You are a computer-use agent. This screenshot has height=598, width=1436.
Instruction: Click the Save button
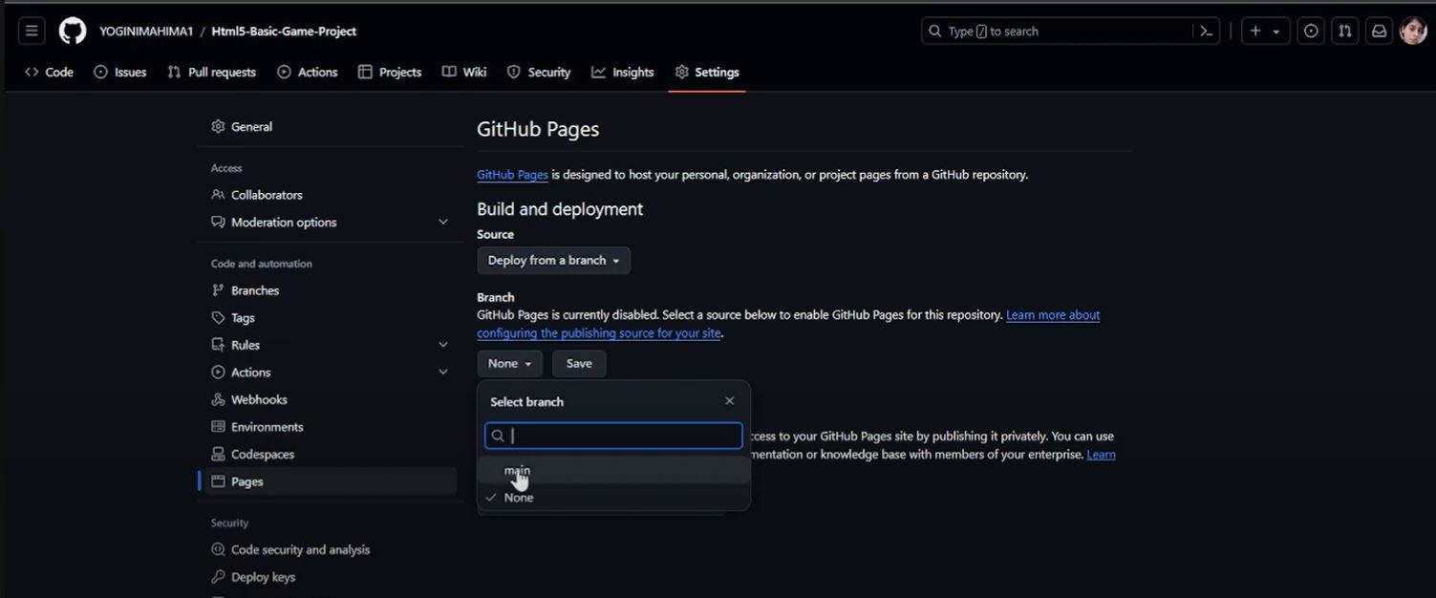579,364
